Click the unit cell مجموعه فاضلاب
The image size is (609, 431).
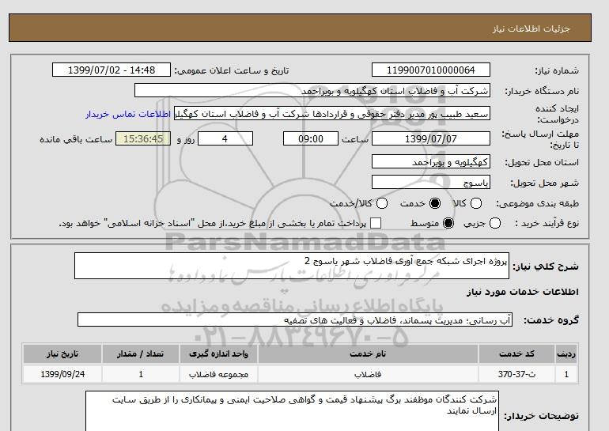click(x=218, y=374)
